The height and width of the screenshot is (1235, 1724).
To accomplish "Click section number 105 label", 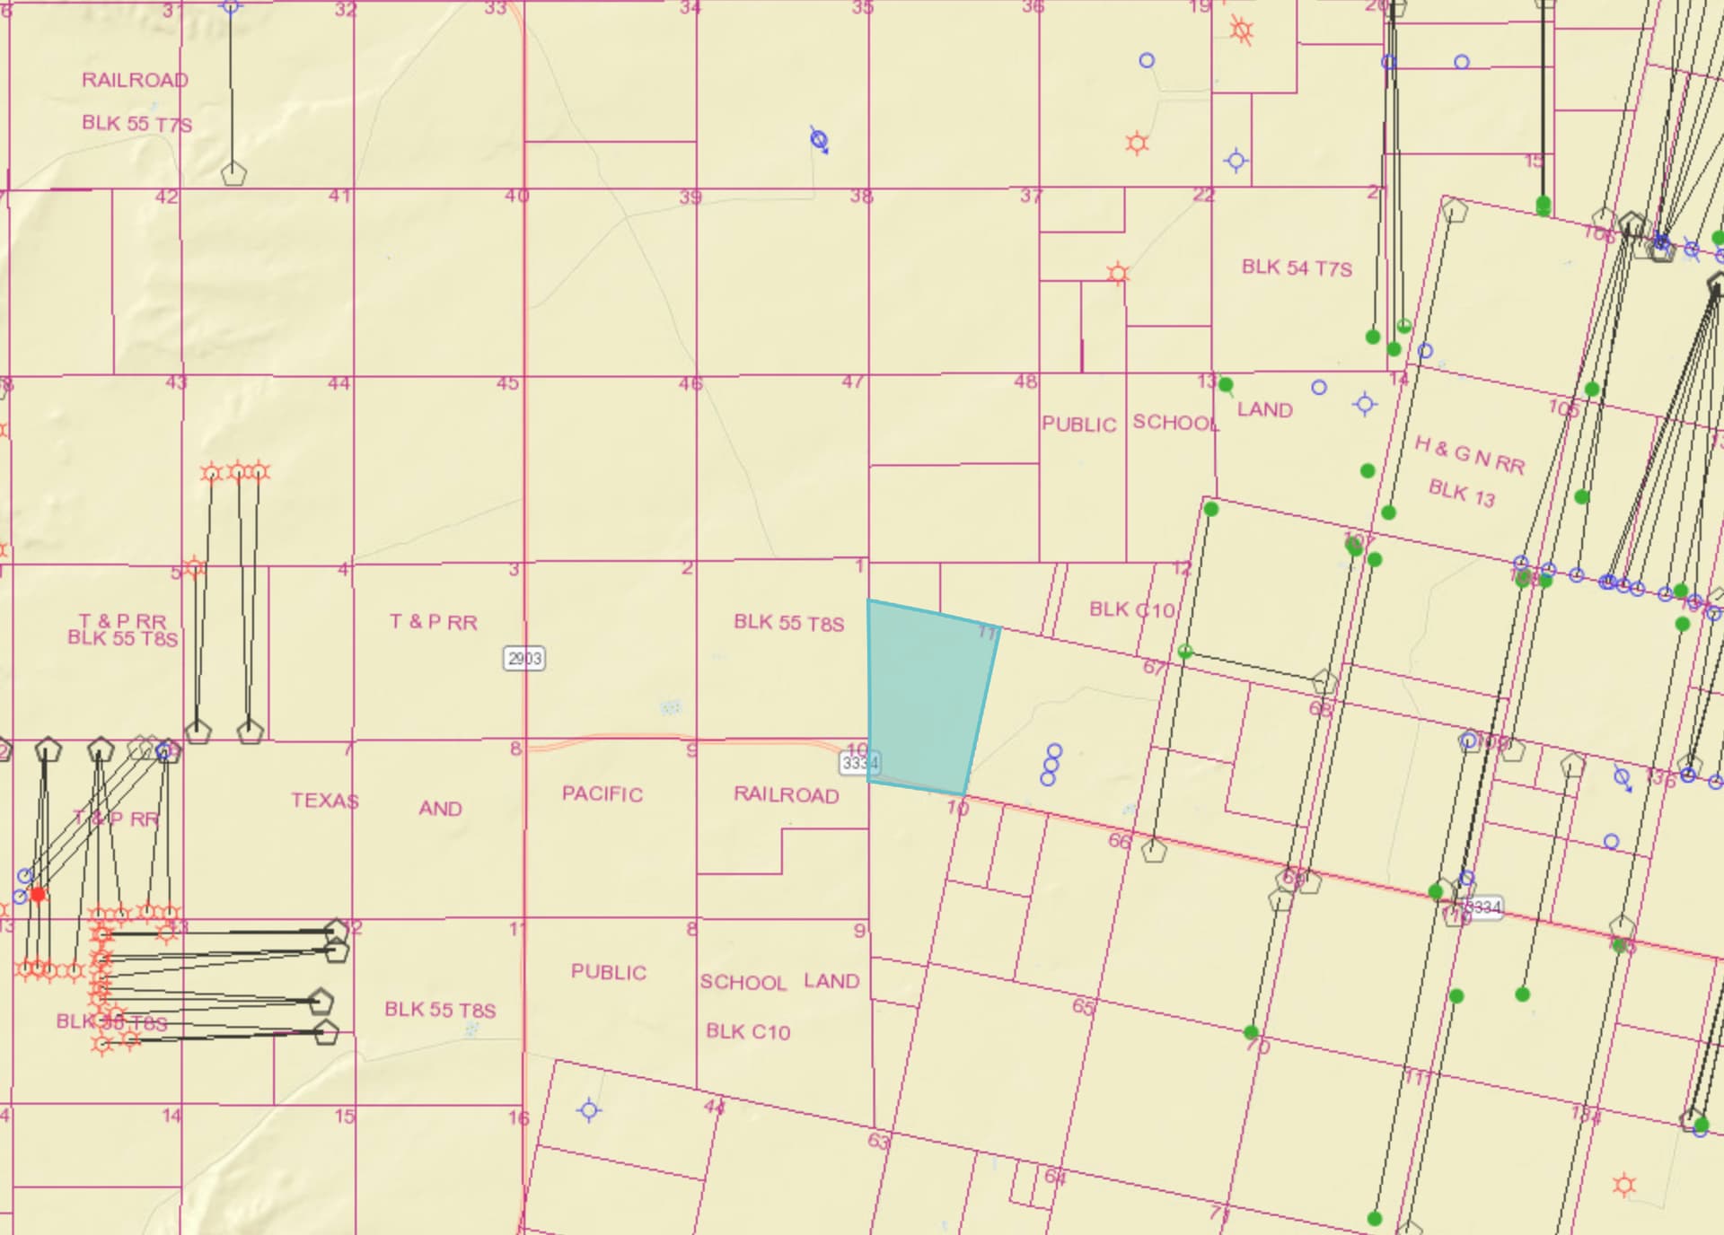I will 1563,408.
